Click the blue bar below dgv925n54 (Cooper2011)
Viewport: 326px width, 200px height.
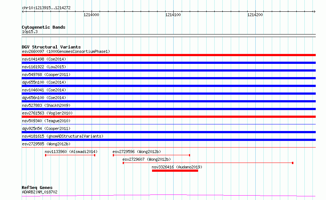168,132
